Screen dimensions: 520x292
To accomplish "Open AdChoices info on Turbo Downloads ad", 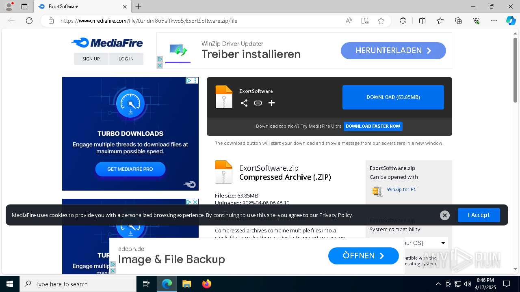I will [x=188, y=81].
